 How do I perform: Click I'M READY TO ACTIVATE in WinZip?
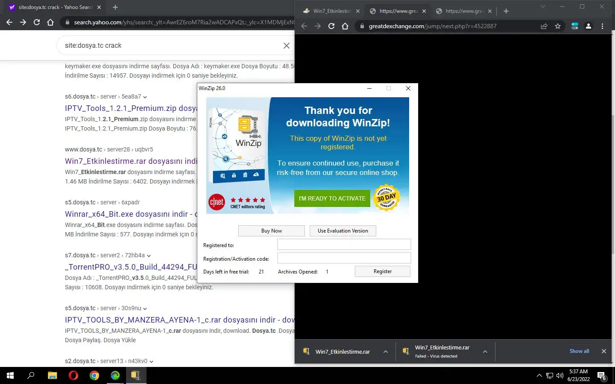pos(332,198)
